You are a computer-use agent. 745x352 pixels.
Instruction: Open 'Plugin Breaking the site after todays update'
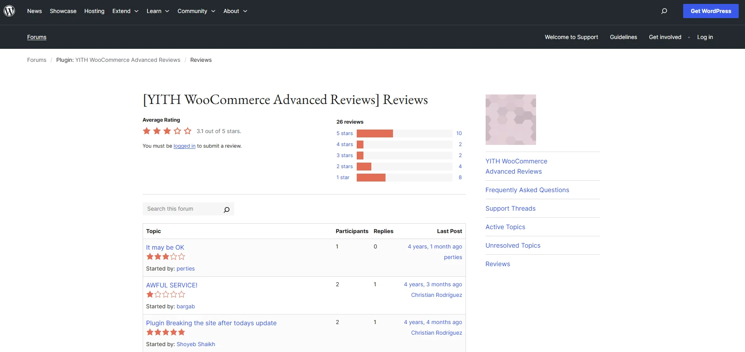211,323
